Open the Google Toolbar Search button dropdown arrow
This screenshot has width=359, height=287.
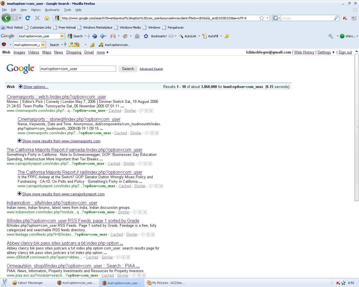tap(85, 36)
